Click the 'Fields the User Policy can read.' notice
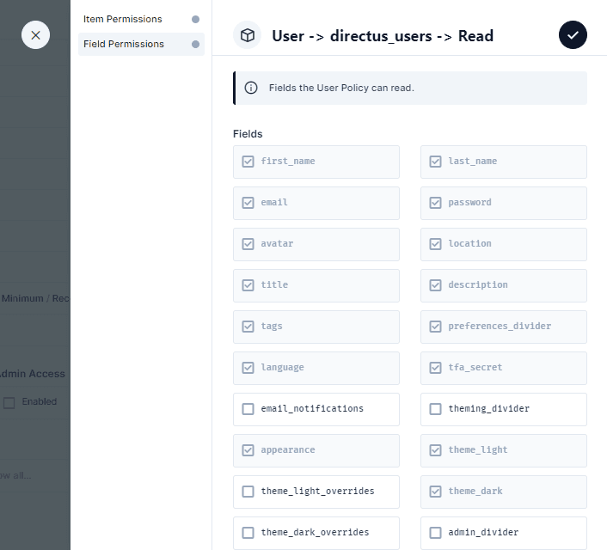The height and width of the screenshot is (550, 607). click(410, 89)
